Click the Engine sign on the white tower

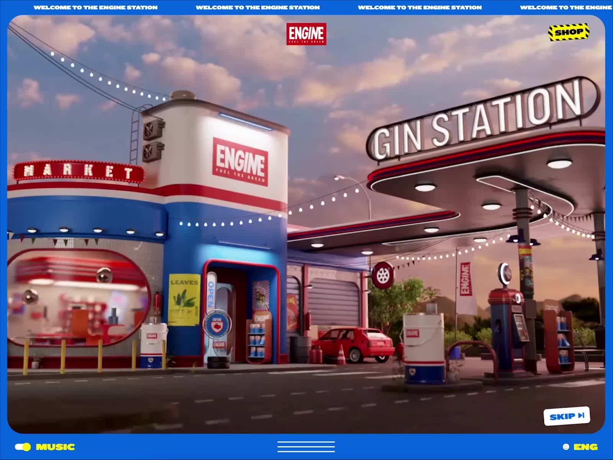coord(240,162)
